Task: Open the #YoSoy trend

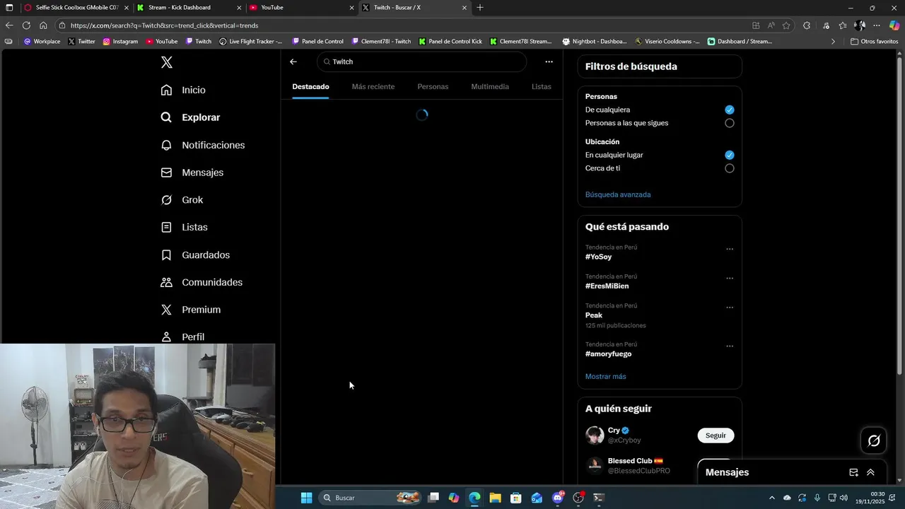Action: (x=598, y=257)
